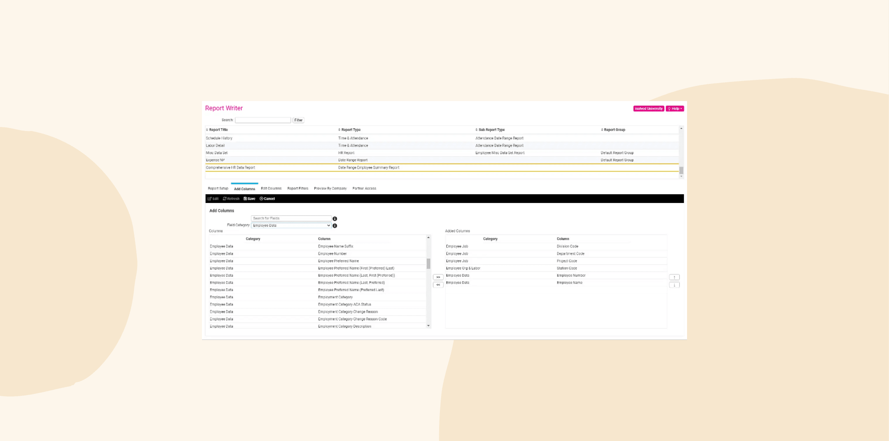Open the Report Filters tab
Screen dimensions: 889x441
pos(298,189)
